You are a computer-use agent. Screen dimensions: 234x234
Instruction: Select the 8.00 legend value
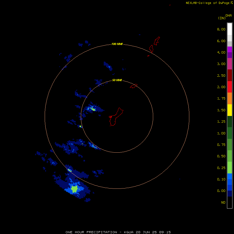[x=221, y=29]
